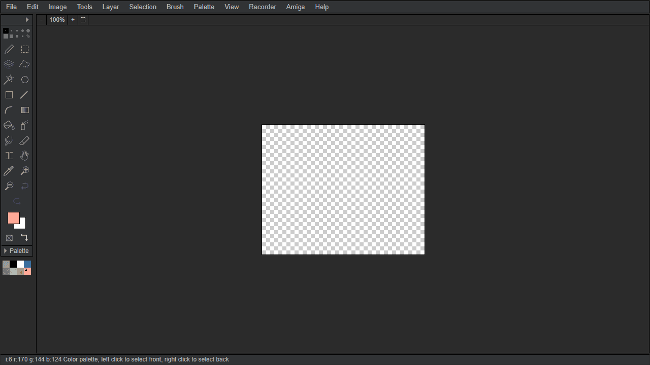The image size is (650, 365).
Task: Click the Redo arrow icon
Action: pyautogui.click(x=17, y=201)
